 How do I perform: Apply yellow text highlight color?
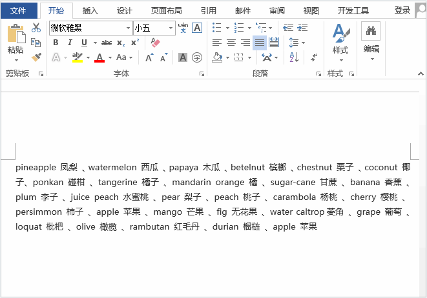pos(78,57)
